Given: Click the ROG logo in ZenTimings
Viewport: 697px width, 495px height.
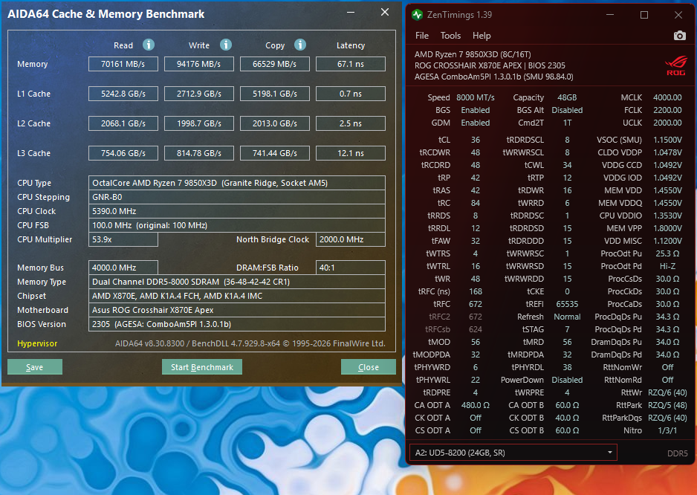Looking at the screenshot, I should (675, 66).
